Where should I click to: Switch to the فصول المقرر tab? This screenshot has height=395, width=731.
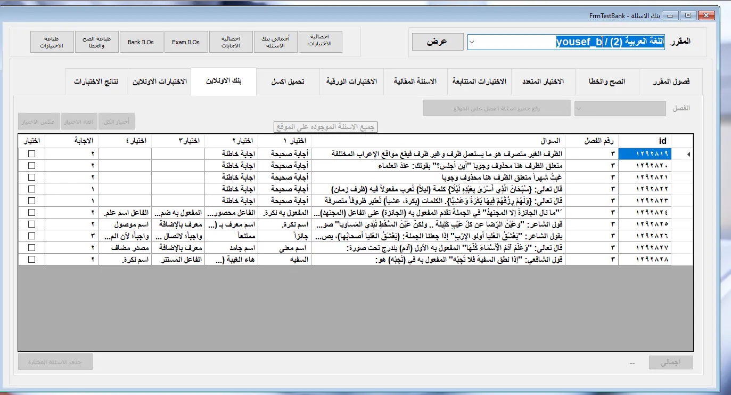[671, 82]
